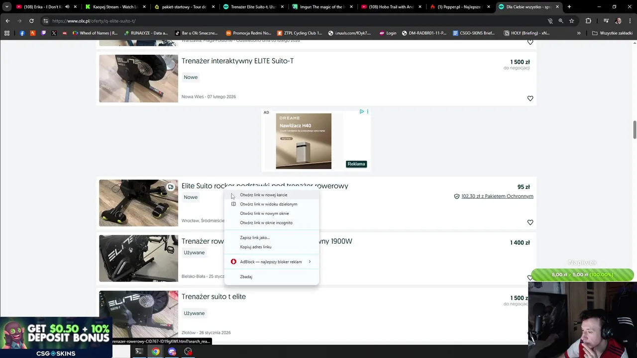Switch to 'Kaopej Stream' tab
Viewport: 637px width, 358px height.
[114, 7]
